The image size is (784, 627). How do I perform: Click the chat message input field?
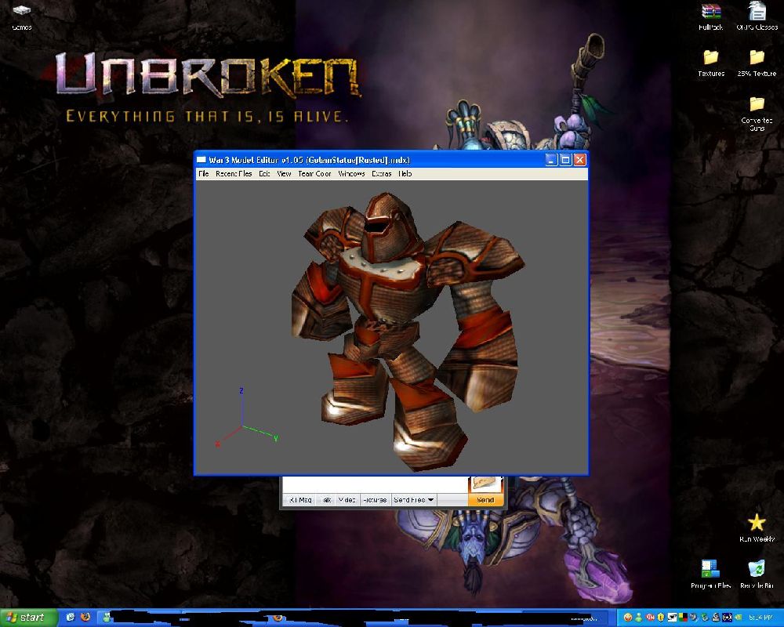(x=375, y=484)
